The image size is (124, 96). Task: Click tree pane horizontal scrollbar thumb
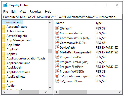pyautogui.click(x=29, y=92)
